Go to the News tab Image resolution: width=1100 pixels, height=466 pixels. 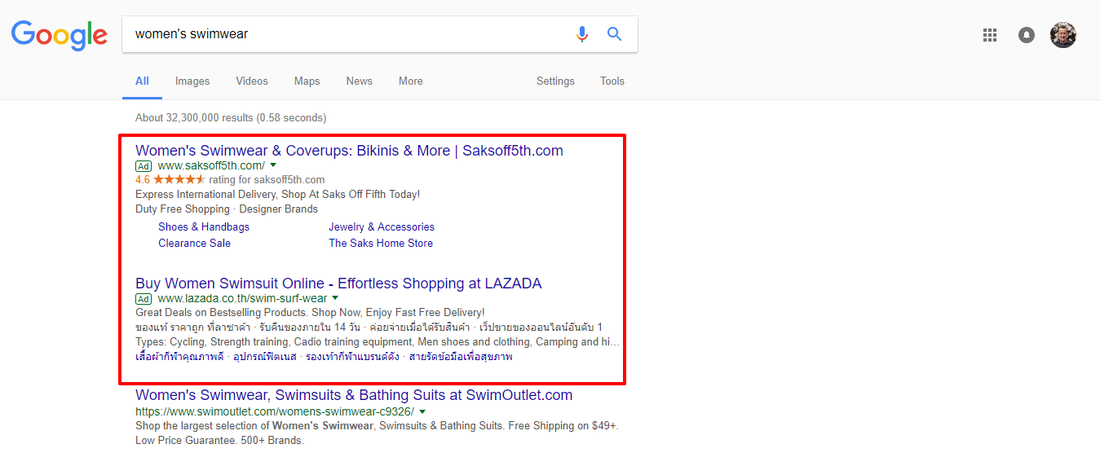point(359,81)
